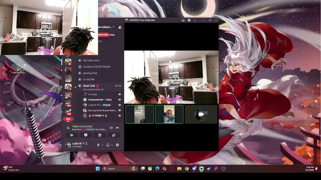Viewport: 321px width, 180px height.
Task: Open the soundboard button
Action: pyautogui.click(x=114, y=135)
